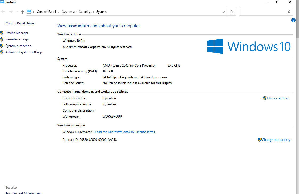Viewport: 299px width, 194px height.
Task: Expand breadcrumb arrow after System and Security
Action: pyautogui.click(x=93, y=12)
